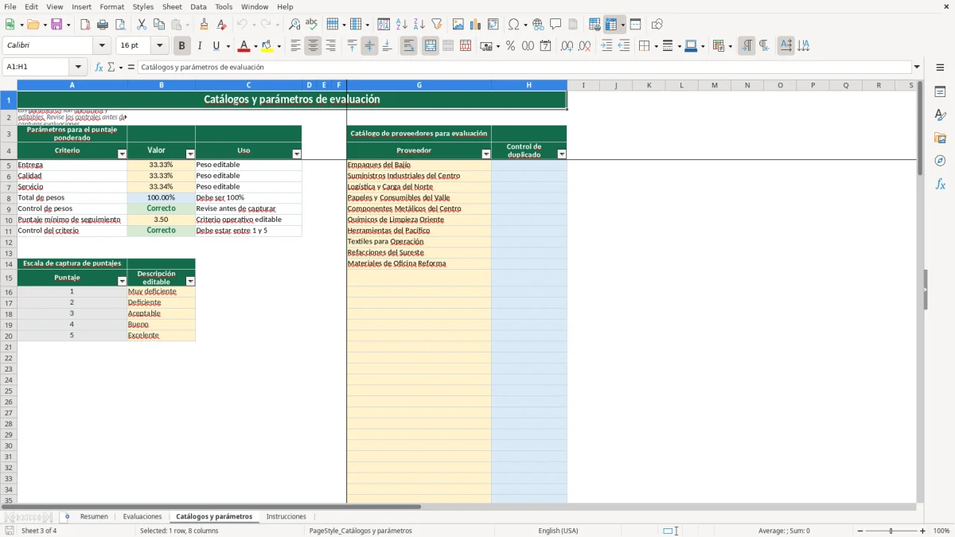The width and height of the screenshot is (955, 537).
Task: Select row 8 header
Action: click(x=8, y=197)
